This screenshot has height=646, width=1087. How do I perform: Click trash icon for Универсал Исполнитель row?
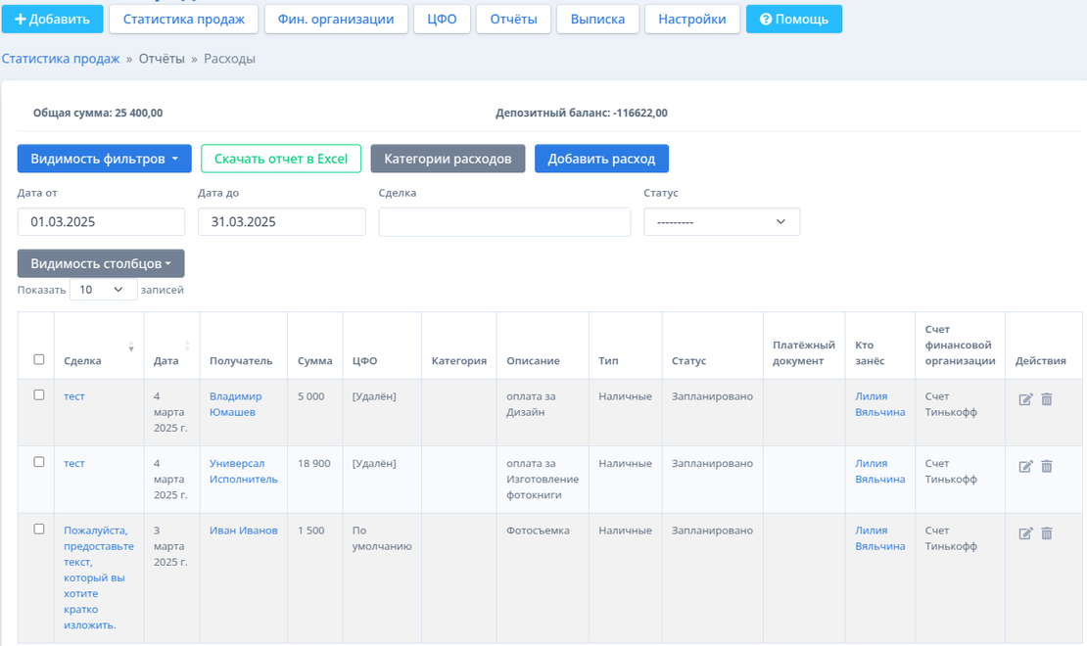1047,467
